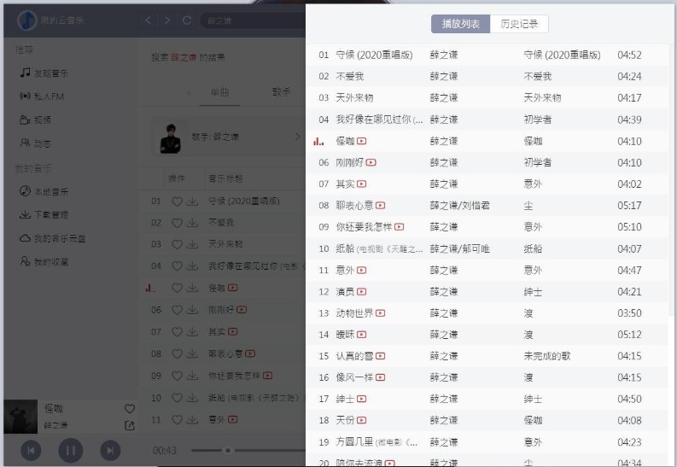
Task: Download 刚刚好 in search results
Action: (193, 310)
